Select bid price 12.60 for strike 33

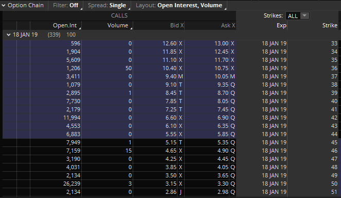click(170, 43)
